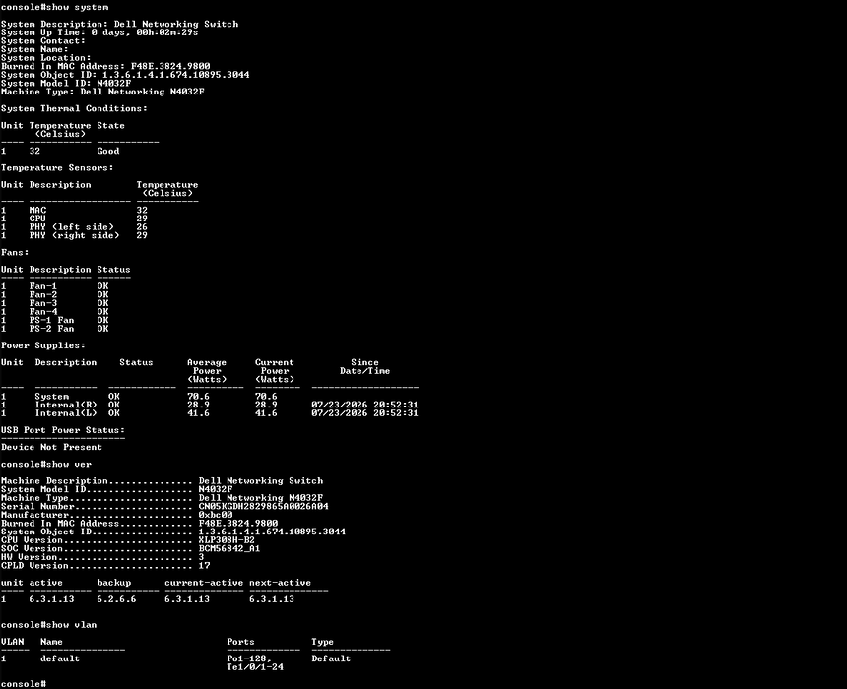Screen dimensions: 847x689
Task: Select the 'PHY (left side)' sensor row
Action: pos(74,227)
